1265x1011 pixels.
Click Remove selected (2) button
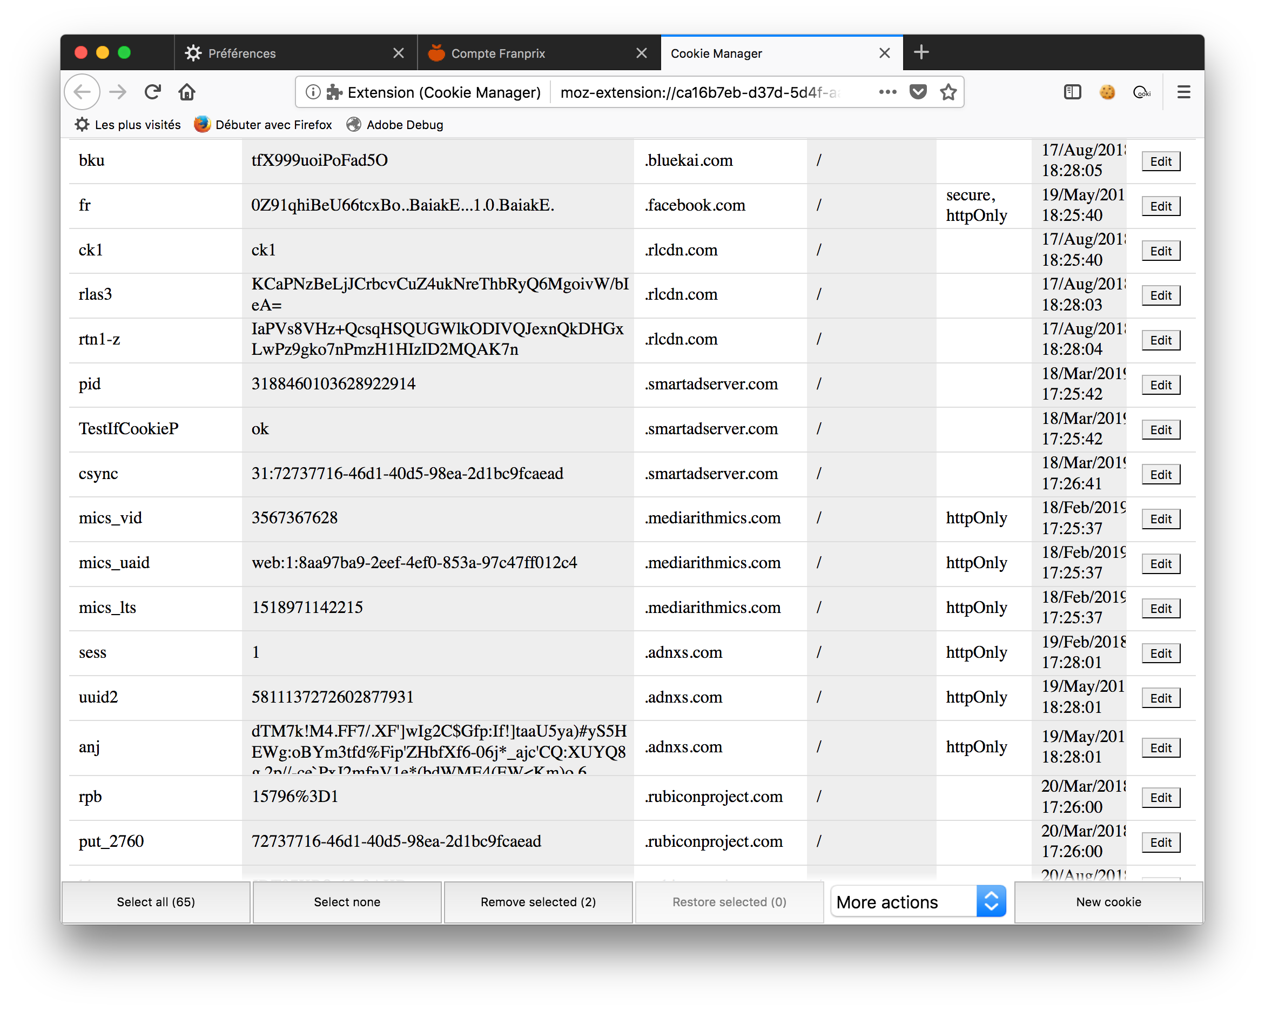click(538, 902)
